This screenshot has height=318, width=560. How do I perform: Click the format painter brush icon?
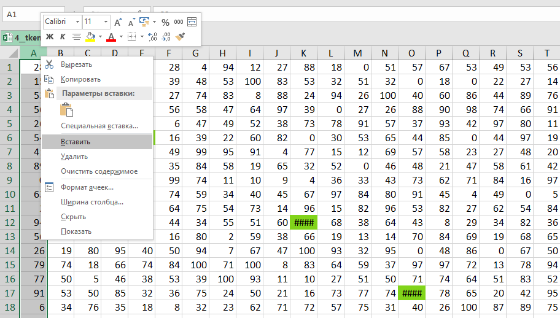click(x=180, y=37)
